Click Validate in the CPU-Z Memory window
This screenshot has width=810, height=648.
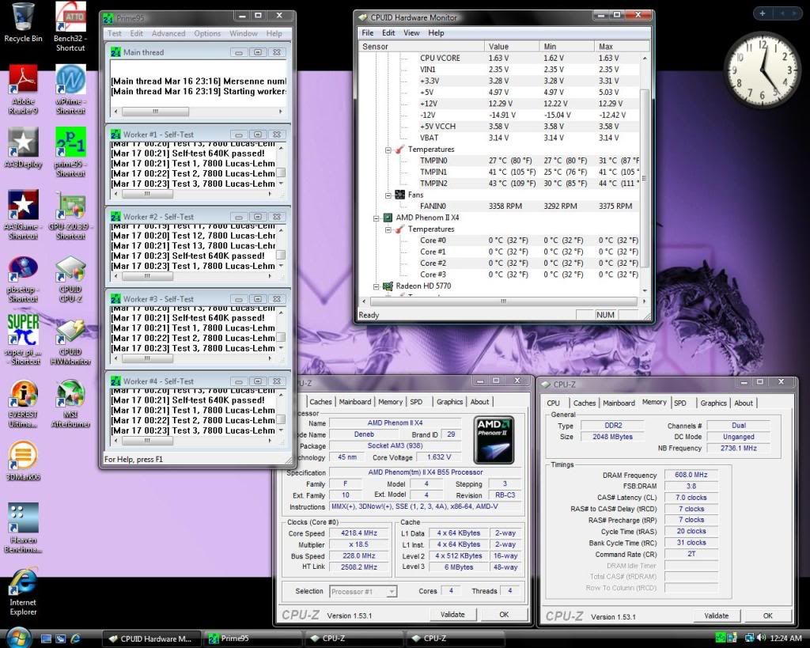(716, 616)
